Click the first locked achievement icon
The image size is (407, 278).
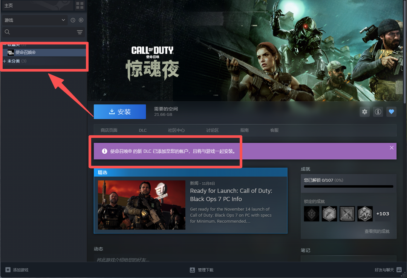[311, 214]
